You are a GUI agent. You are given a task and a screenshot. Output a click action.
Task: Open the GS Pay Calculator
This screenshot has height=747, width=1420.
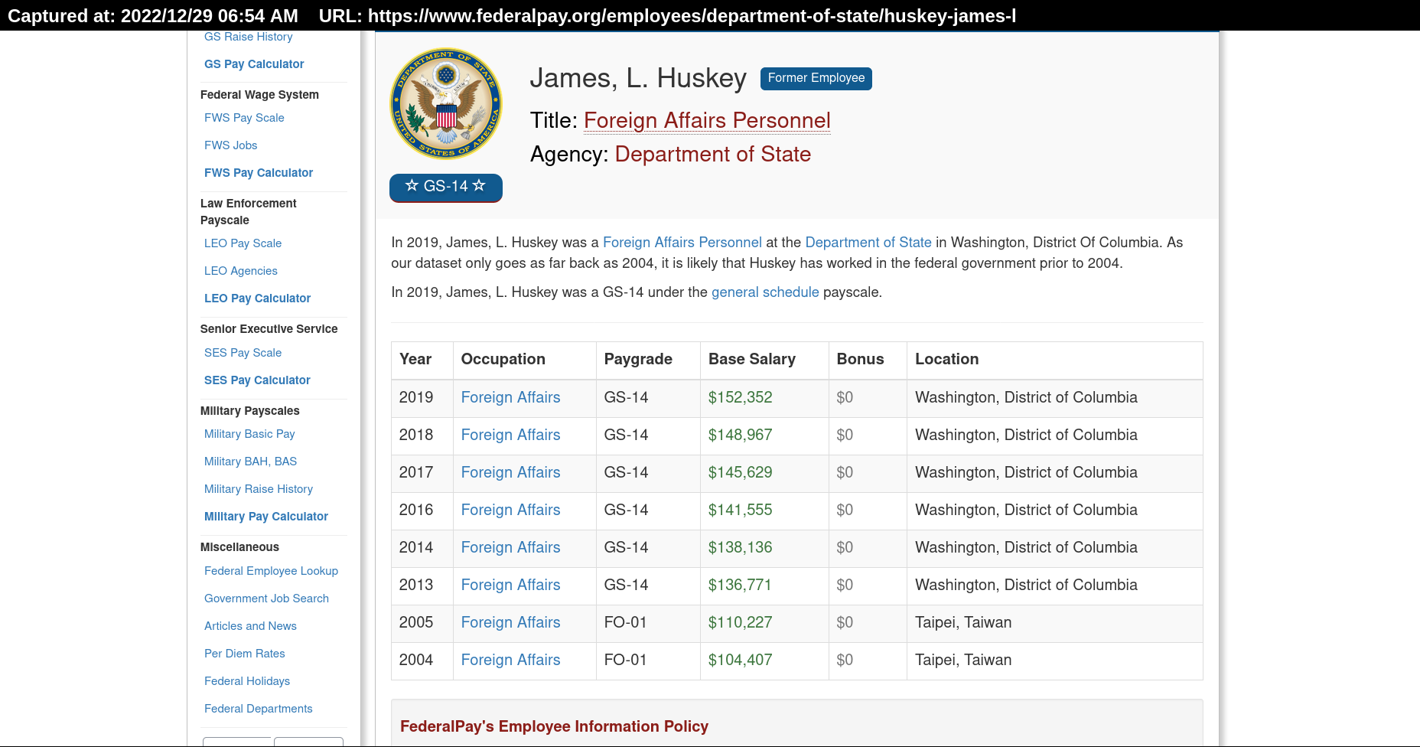point(254,64)
